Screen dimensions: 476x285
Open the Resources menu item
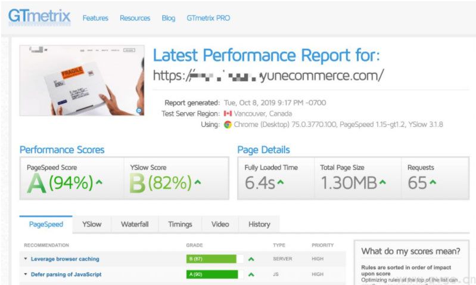(135, 18)
